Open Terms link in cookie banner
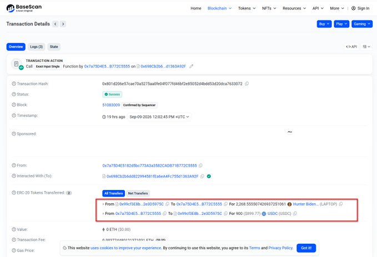 coord(254,248)
